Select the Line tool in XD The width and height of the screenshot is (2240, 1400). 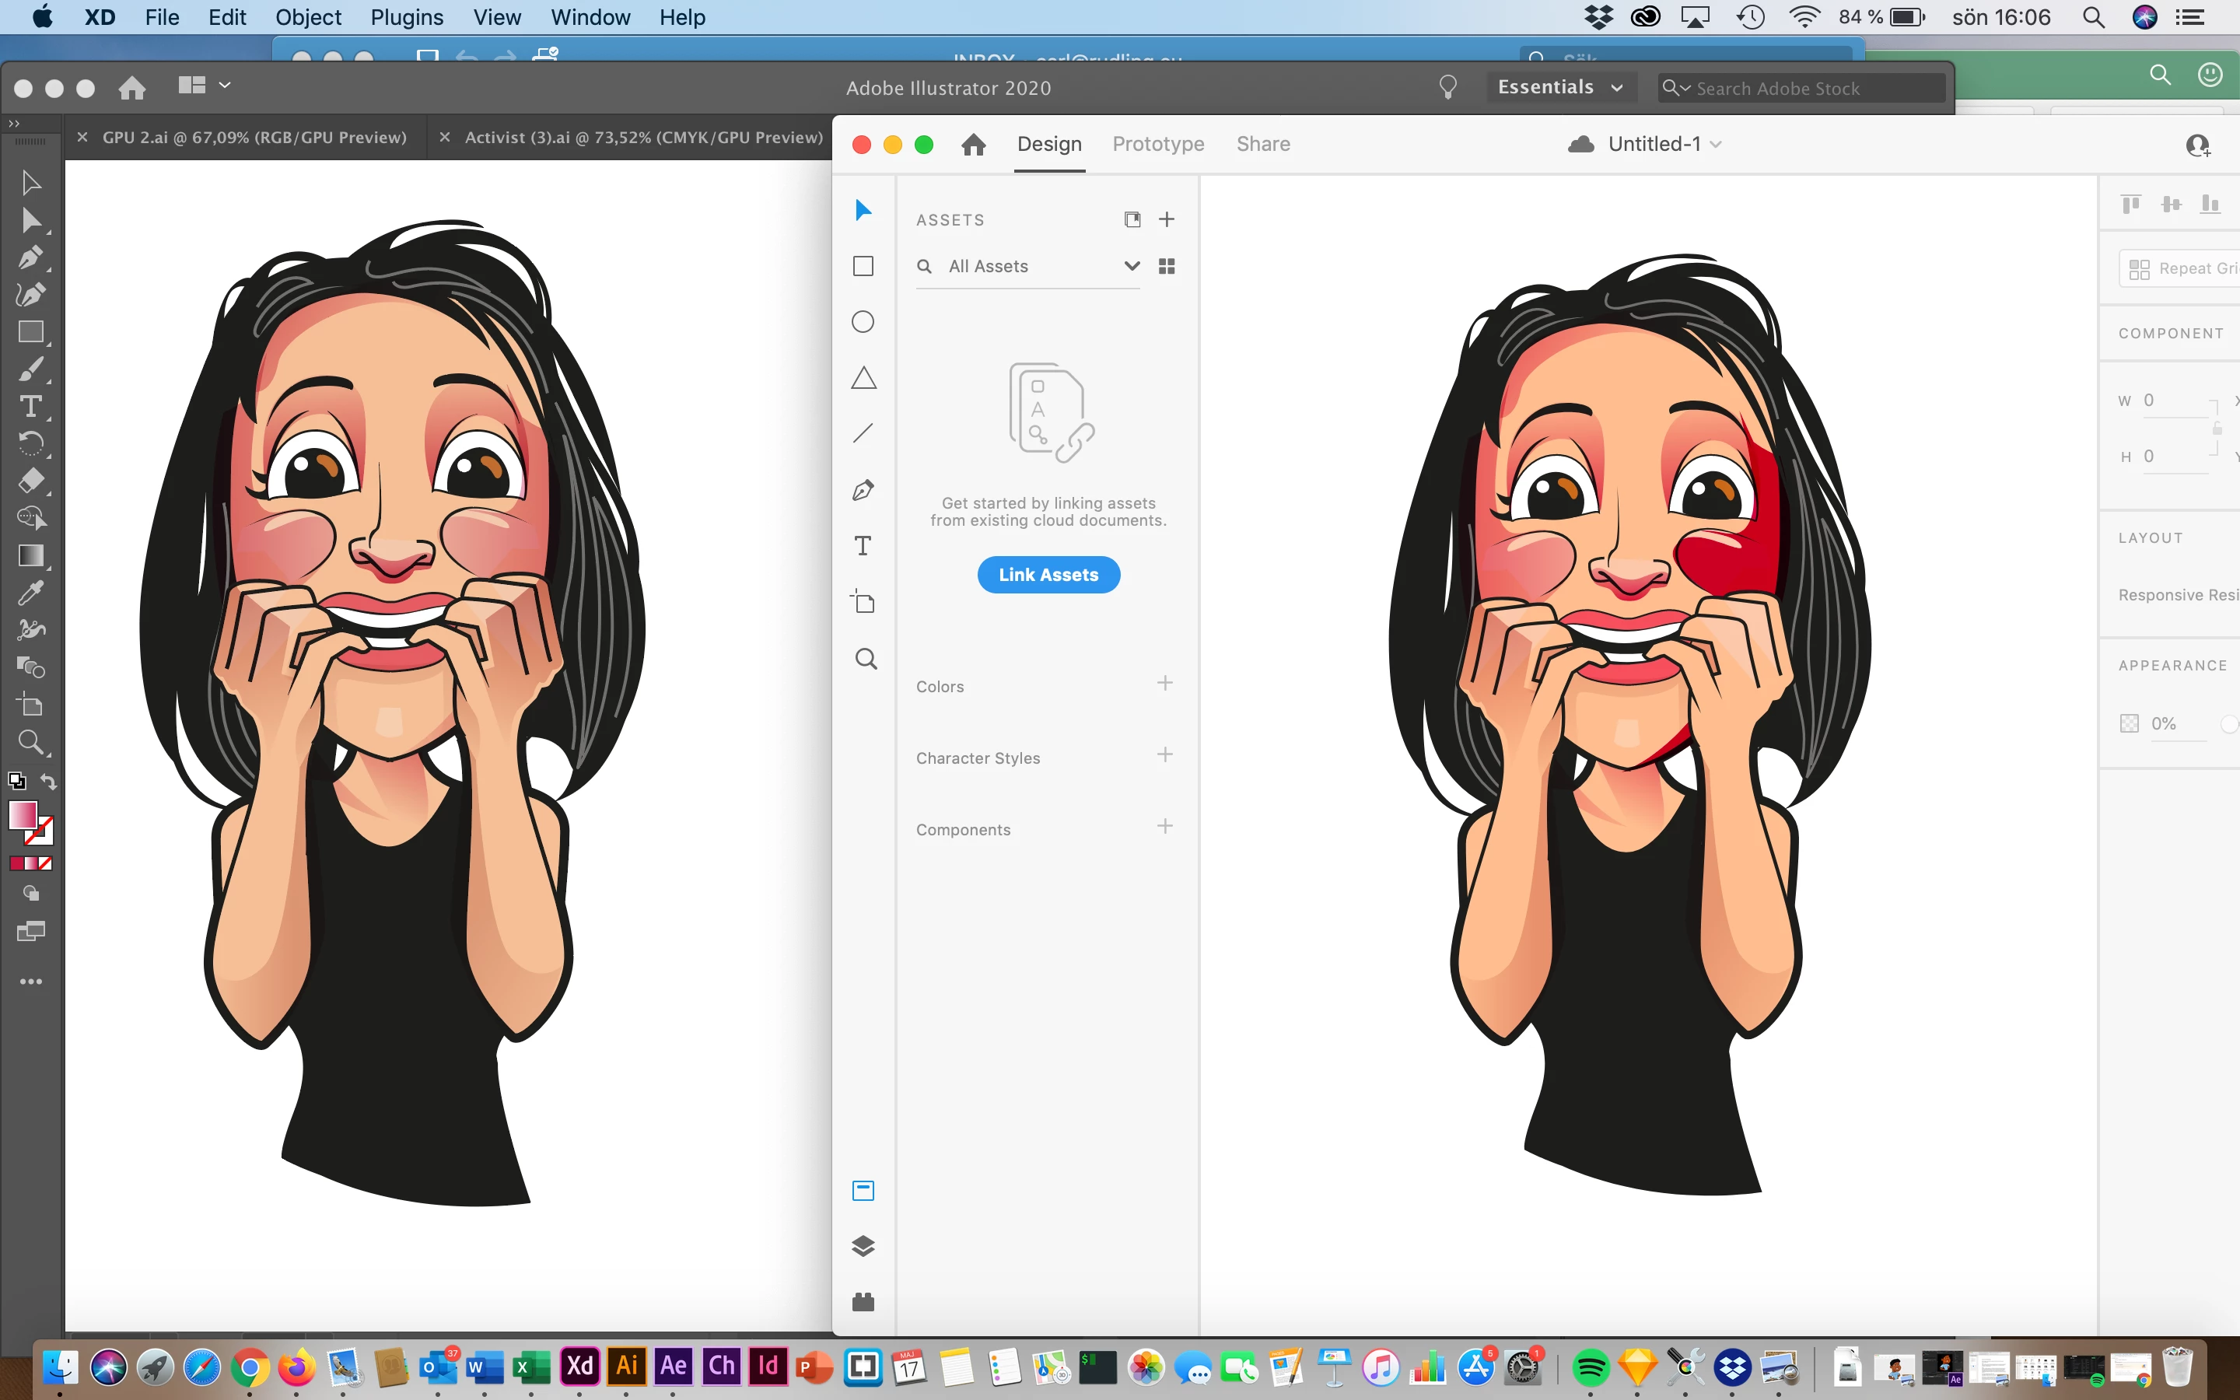[x=863, y=433]
